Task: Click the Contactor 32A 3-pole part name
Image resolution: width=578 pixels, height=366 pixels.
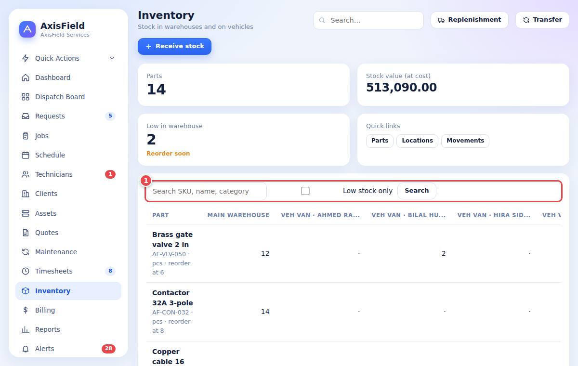Action: coord(172,298)
